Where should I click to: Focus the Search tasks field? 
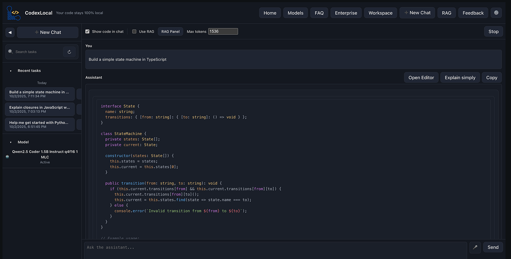[38, 52]
